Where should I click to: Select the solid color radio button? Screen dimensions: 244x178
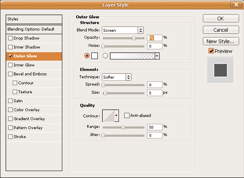[x=87, y=55]
